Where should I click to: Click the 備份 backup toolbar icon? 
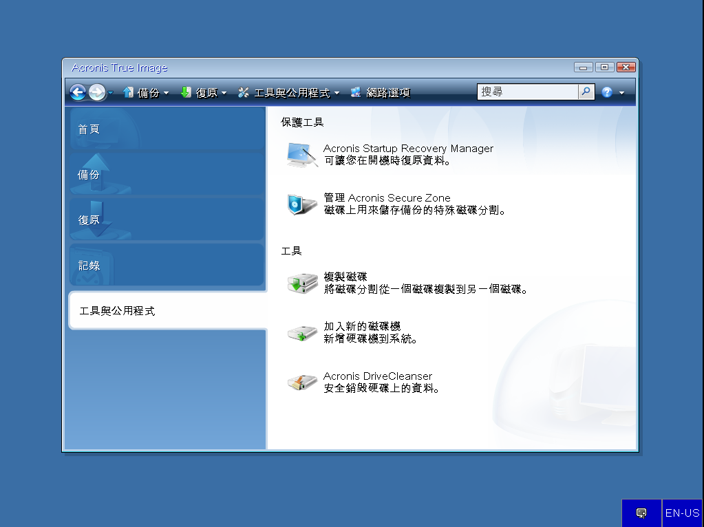click(128, 92)
